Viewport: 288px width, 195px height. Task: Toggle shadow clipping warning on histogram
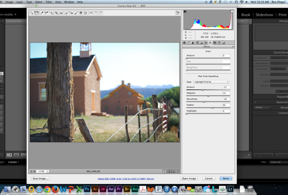tap(185, 12)
